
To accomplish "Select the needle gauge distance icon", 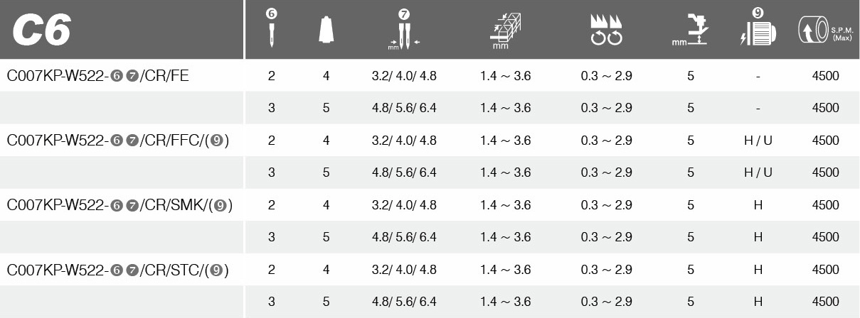I will [403, 33].
